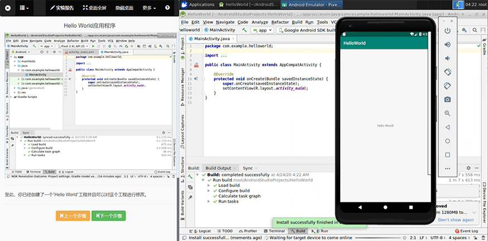Open the 更多 dropdown in lab header
488x241 pixels.
[x=149, y=8]
